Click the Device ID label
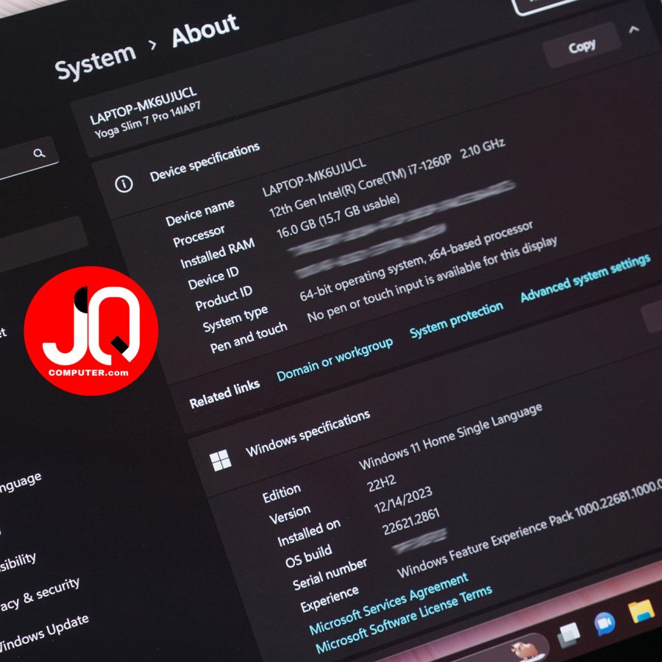 [x=213, y=278]
